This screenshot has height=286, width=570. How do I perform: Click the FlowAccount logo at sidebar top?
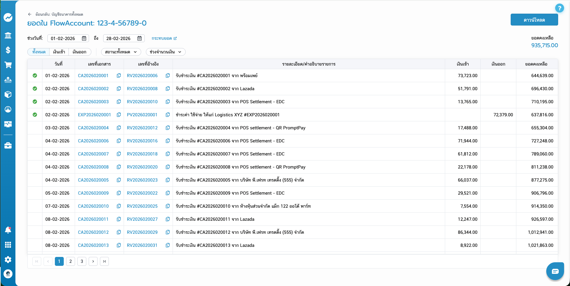pyautogui.click(x=8, y=17)
